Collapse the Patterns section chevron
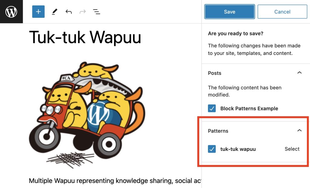Viewport: 310px width, 188px height. click(299, 131)
